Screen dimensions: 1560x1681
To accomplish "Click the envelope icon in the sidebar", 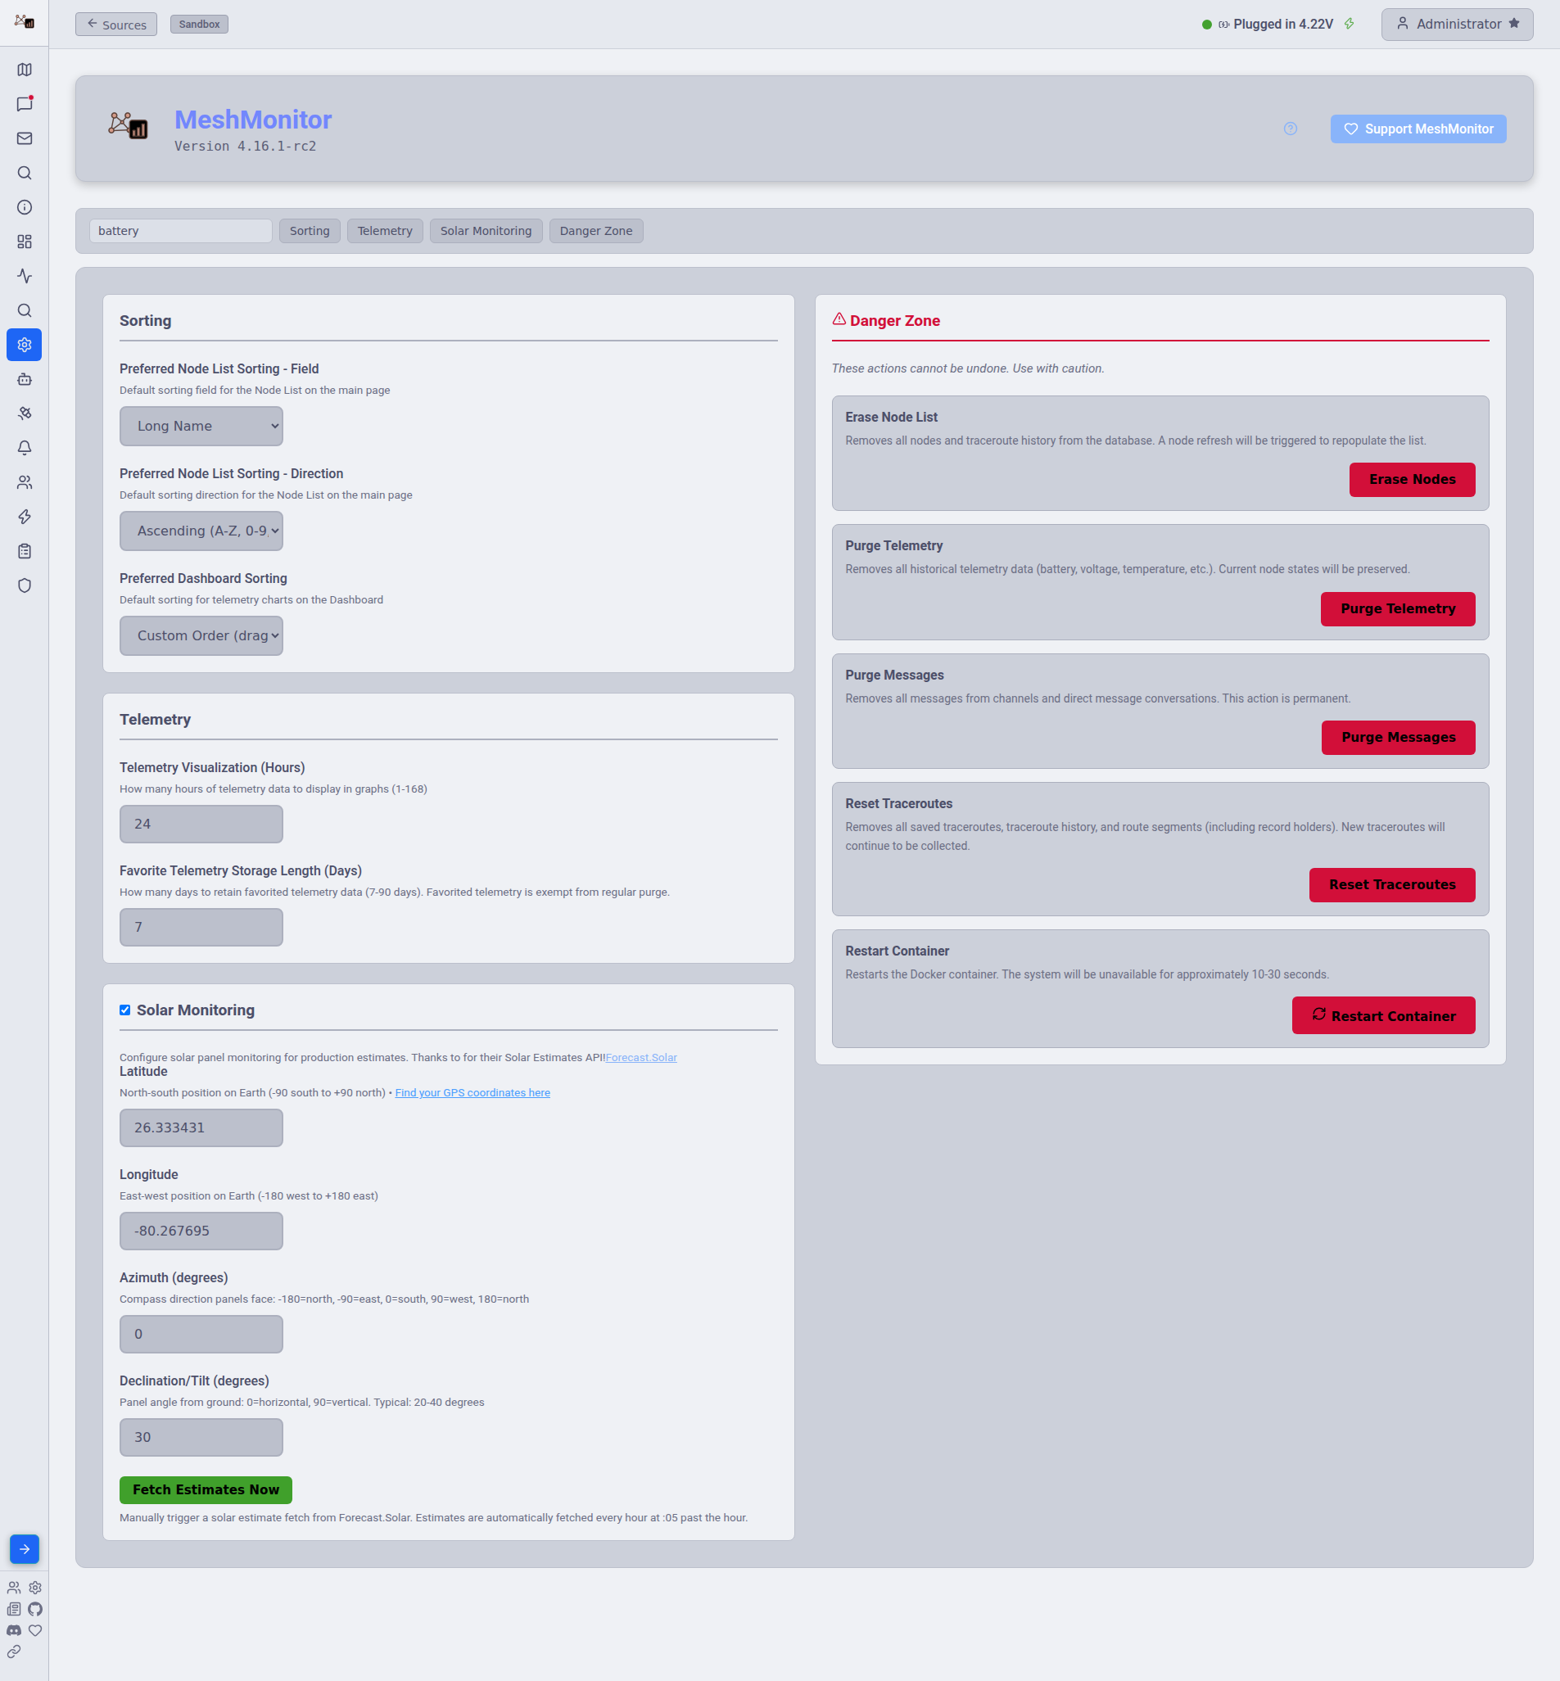I will coord(25,138).
